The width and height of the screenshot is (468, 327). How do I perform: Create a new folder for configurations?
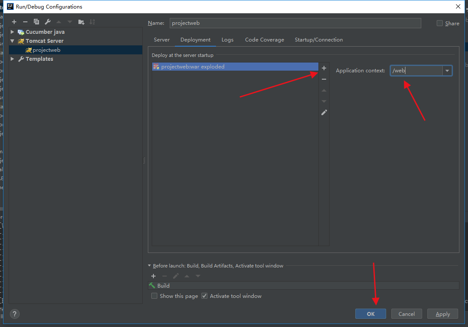tap(81, 22)
